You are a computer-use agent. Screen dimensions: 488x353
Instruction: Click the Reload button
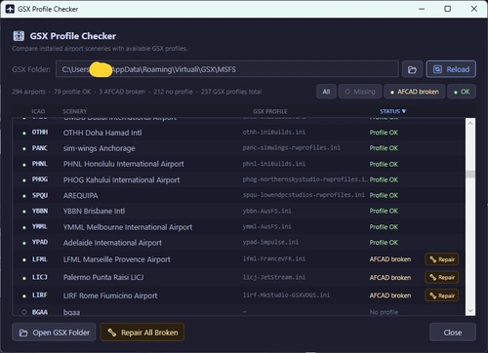[451, 69]
